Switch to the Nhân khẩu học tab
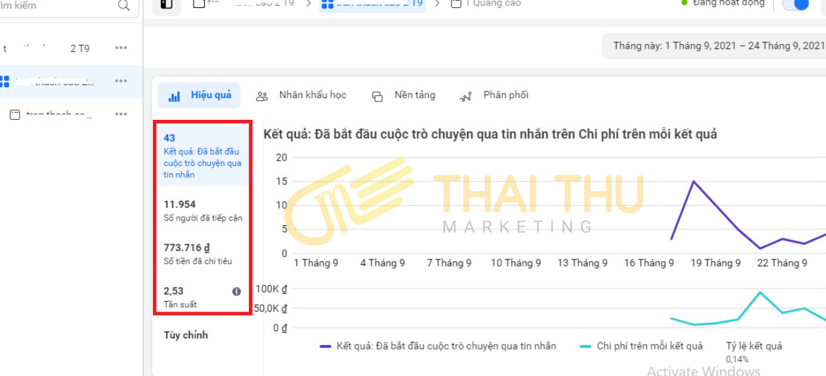The image size is (826, 376). click(301, 95)
